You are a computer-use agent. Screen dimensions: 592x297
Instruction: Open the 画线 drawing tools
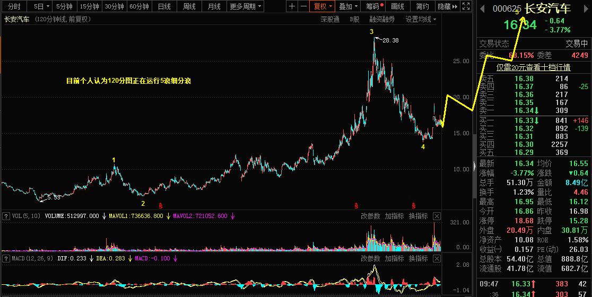[397, 6]
